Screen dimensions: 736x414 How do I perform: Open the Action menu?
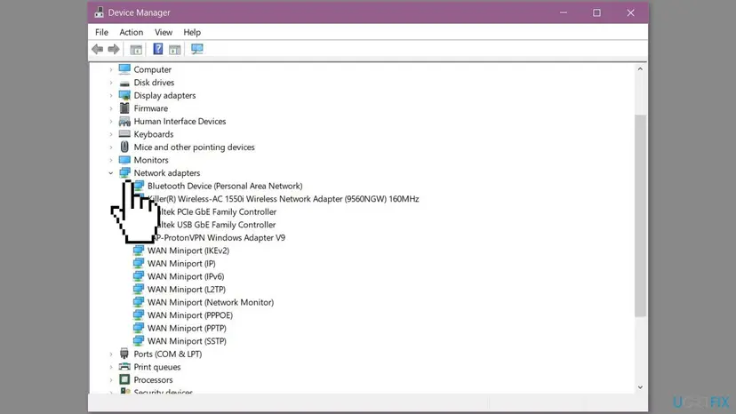click(x=131, y=32)
